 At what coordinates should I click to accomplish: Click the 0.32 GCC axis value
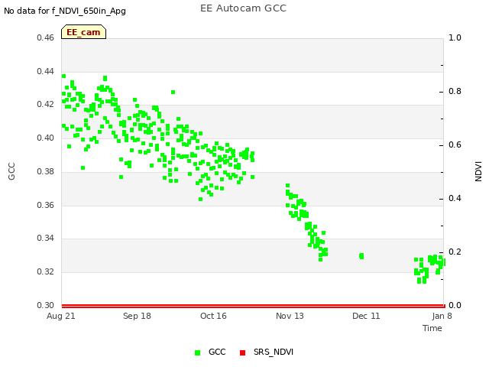pyautogui.click(x=45, y=272)
